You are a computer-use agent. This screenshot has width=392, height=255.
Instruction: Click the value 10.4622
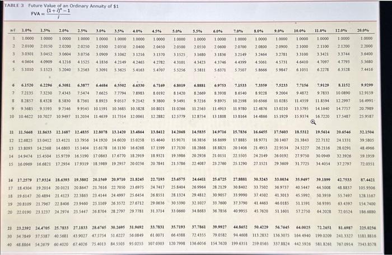[26, 117]
